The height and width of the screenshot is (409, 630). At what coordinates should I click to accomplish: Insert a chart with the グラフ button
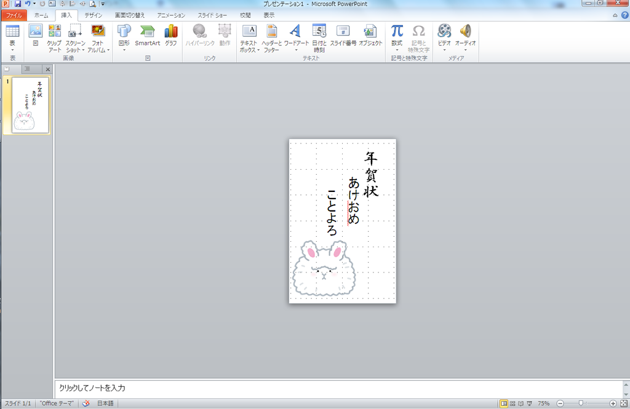click(x=171, y=35)
